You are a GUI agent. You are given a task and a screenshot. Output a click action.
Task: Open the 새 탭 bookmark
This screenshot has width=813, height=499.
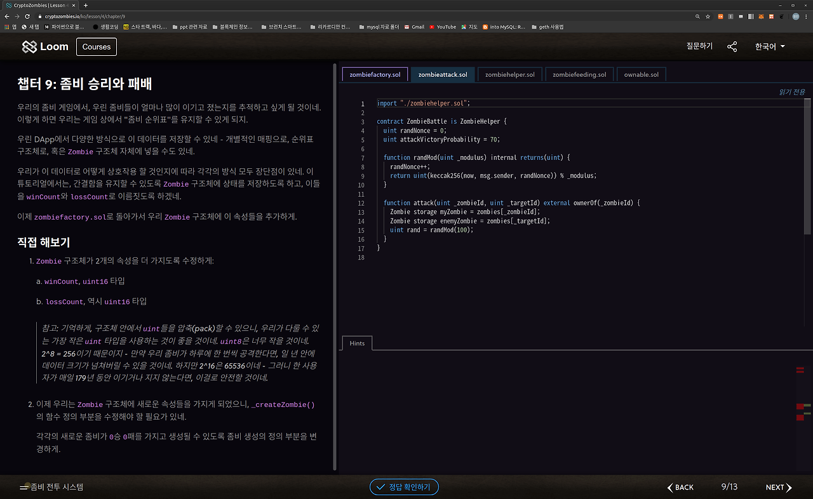click(30, 27)
